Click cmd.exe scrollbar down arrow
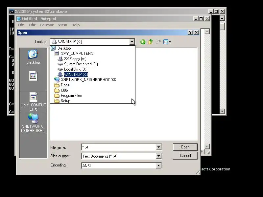263x197 pixels. point(222,111)
